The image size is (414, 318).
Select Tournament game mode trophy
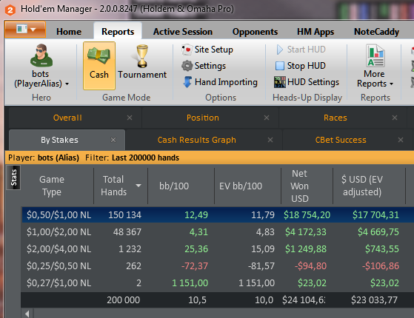coord(142,56)
